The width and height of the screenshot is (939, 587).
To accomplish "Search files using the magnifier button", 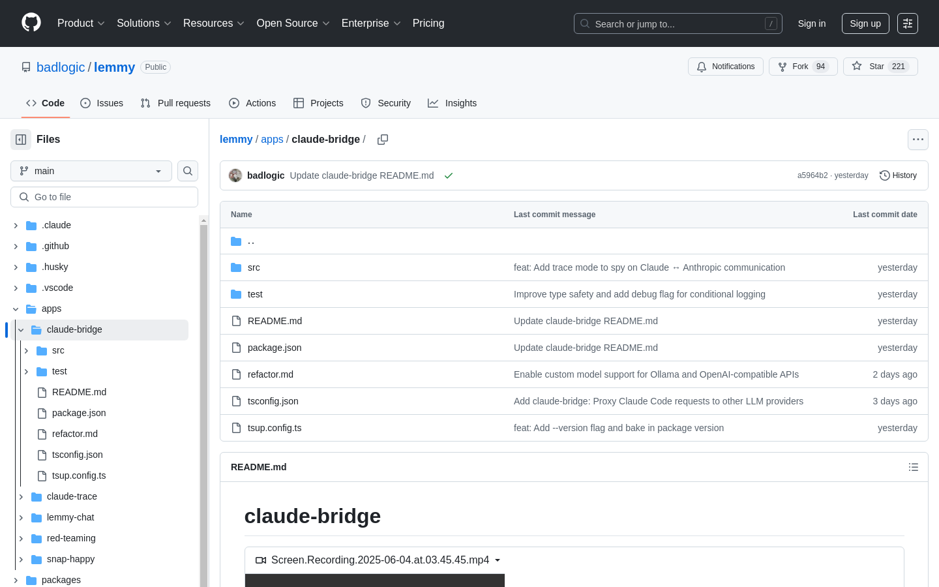I will click(188, 171).
